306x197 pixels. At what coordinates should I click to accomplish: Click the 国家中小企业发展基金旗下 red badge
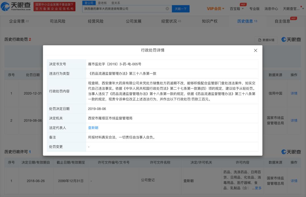coord(54,6)
